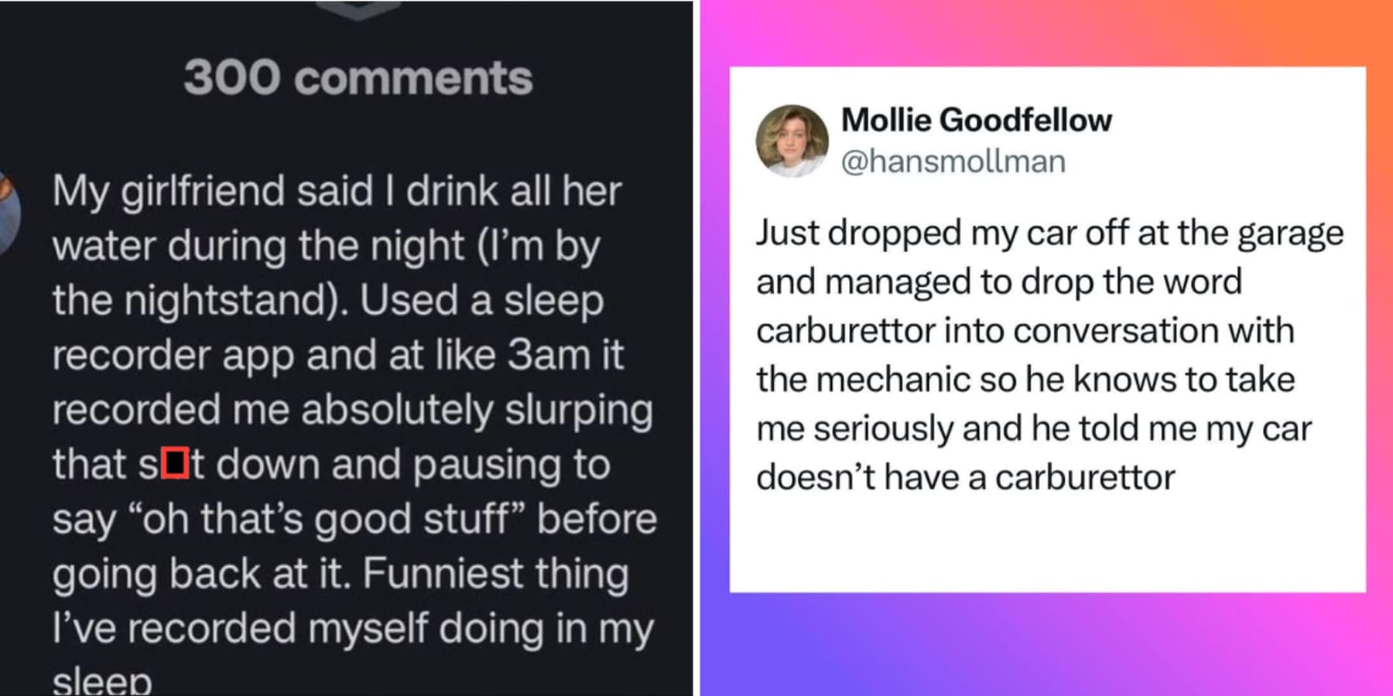Open the 300 comments heading
The image size is (1393, 696).
(x=358, y=78)
